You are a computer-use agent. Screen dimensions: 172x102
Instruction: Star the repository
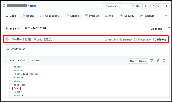click(x=136, y=6)
